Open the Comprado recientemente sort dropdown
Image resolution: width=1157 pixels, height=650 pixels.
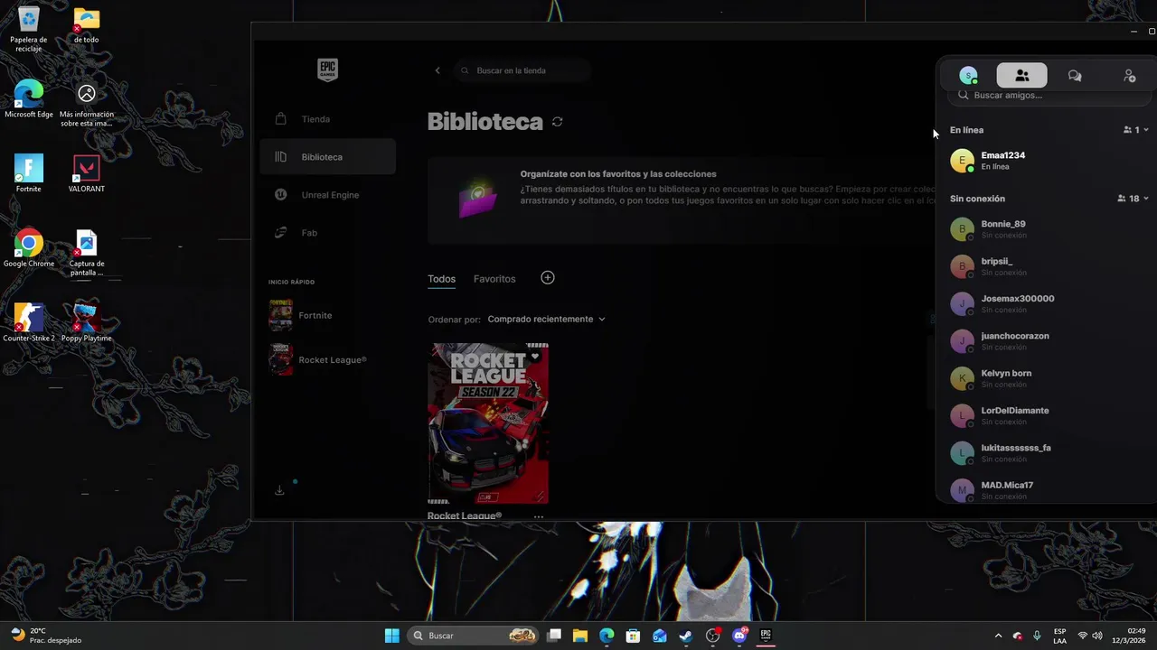point(546,319)
